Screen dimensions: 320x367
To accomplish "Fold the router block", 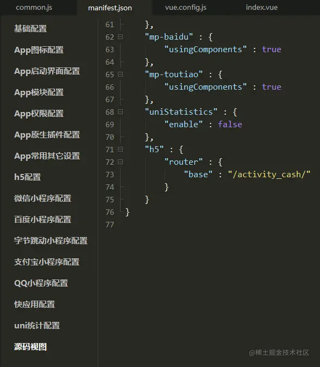I will click(x=120, y=161).
